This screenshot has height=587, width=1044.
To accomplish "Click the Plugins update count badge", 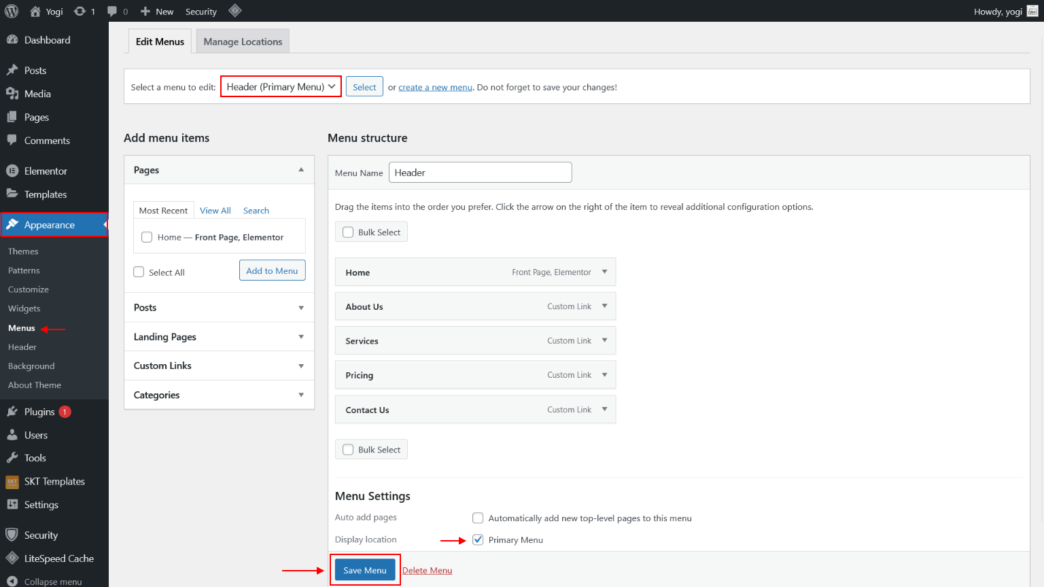I will [x=65, y=412].
